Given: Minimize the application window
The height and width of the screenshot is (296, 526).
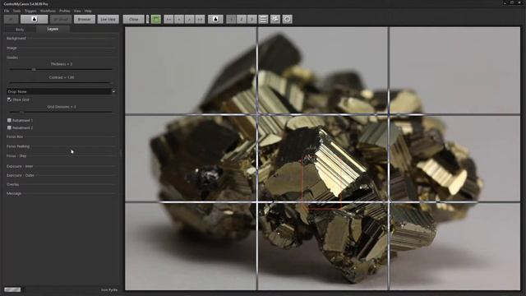Looking at the screenshot, I should [x=505, y=3].
